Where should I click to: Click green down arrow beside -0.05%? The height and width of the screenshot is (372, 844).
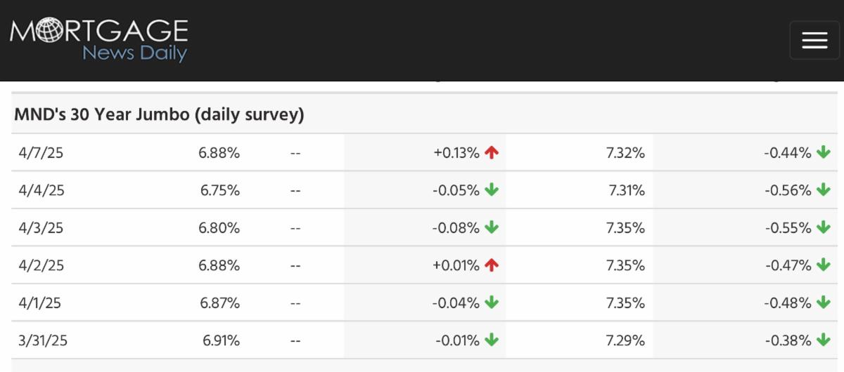pos(492,190)
